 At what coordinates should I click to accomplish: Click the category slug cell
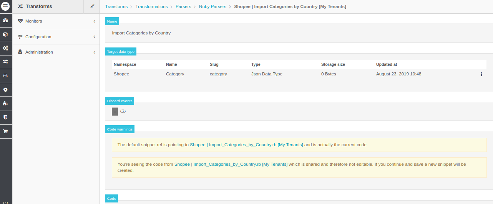click(x=218, y=74)
